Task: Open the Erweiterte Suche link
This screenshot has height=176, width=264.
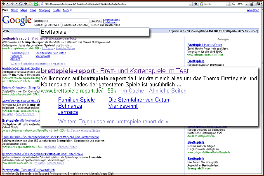Action: tap(111, 20)
